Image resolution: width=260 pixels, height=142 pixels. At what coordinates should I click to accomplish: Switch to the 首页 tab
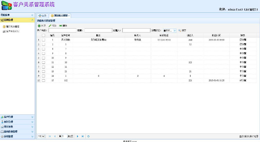[x=42, y=16]
